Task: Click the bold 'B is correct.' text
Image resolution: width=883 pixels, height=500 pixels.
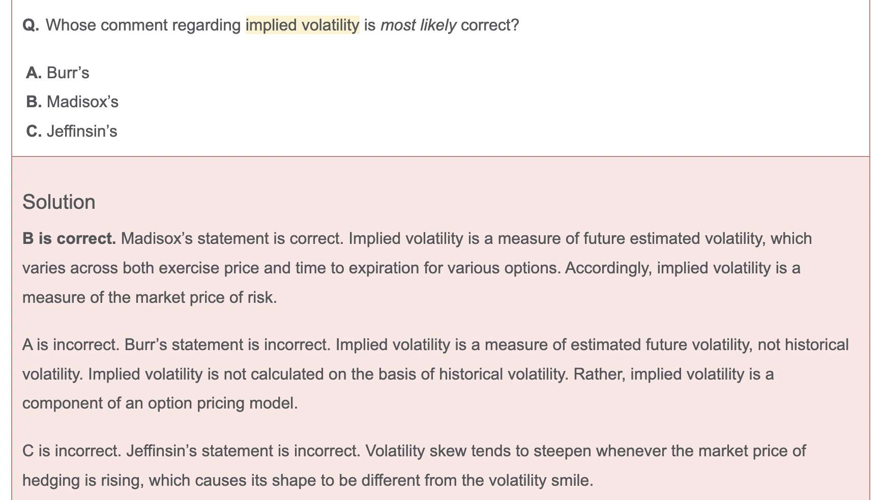Action: tap(69, 238)
